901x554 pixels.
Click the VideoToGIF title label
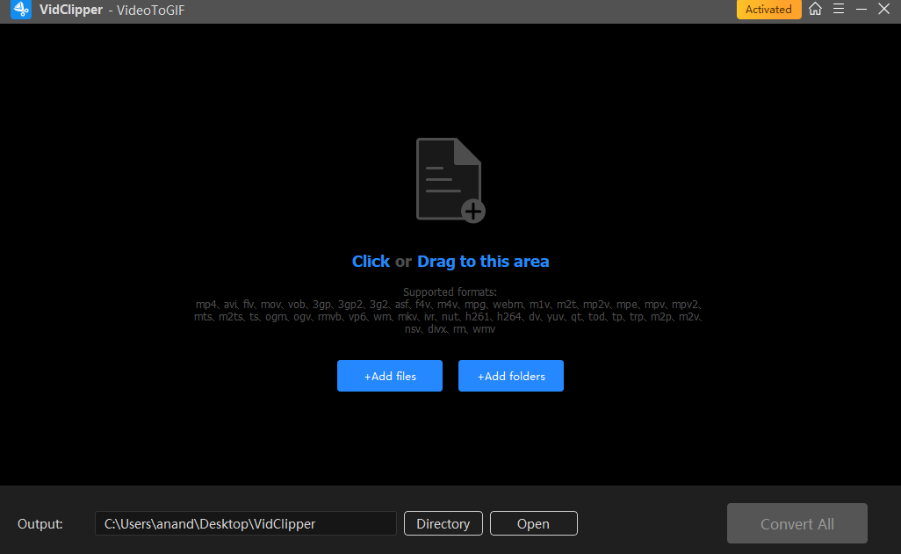[151, 10]
